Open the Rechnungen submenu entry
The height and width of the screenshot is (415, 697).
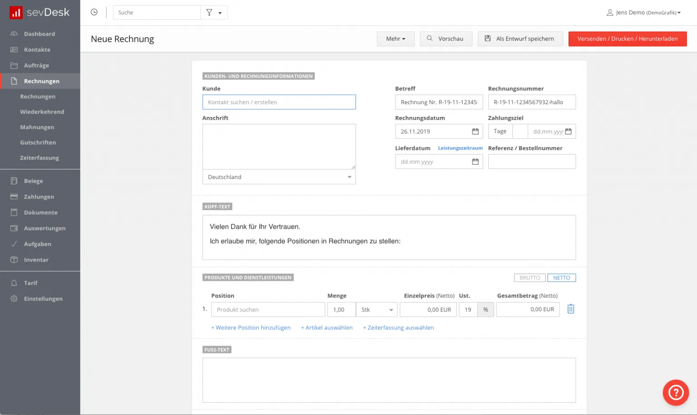(38, 97)
